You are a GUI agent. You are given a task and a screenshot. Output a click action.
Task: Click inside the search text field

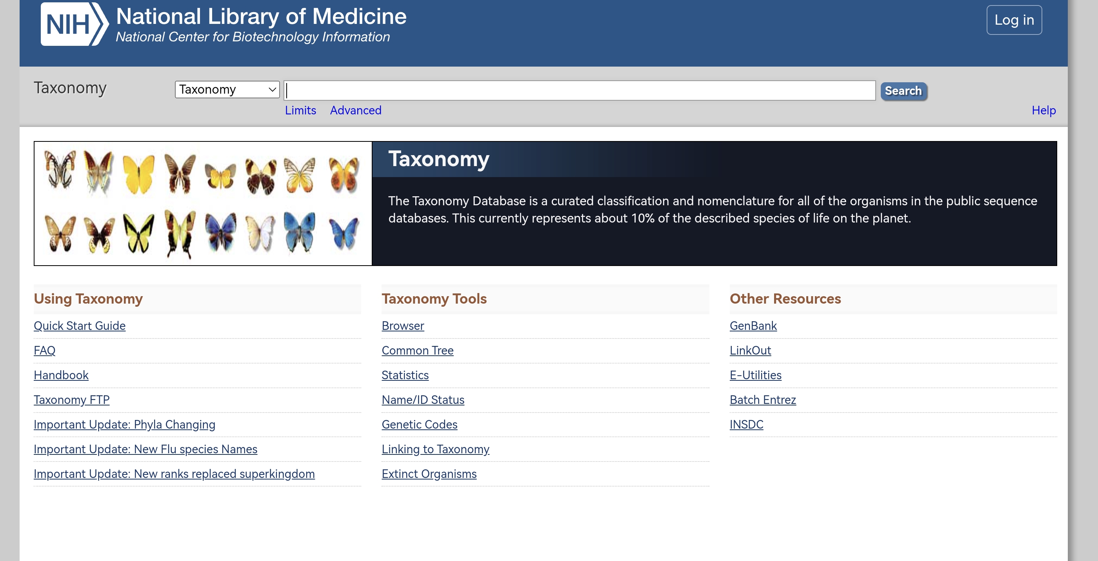580,90
